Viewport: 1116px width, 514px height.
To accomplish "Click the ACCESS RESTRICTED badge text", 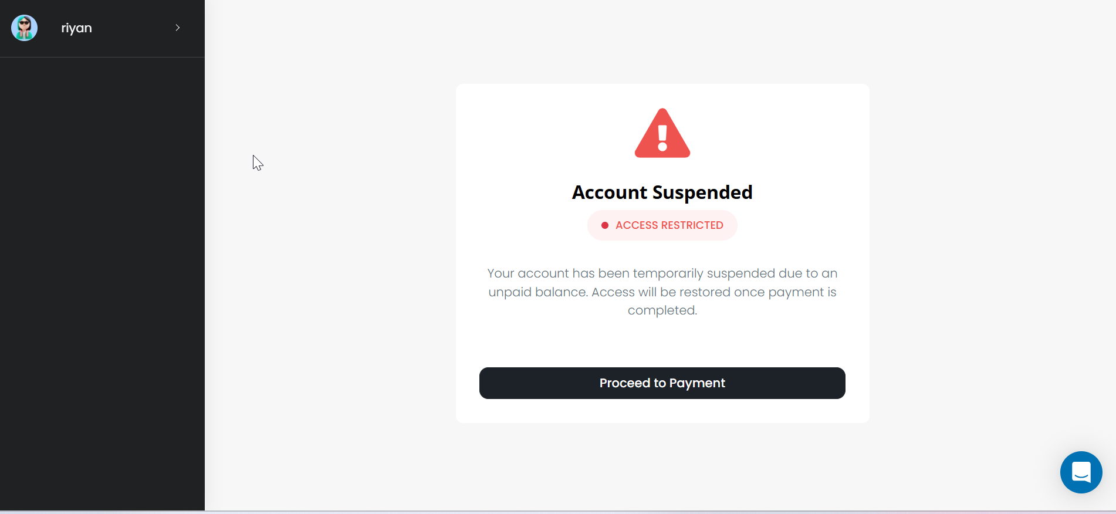I will click(x=669, y=225).
